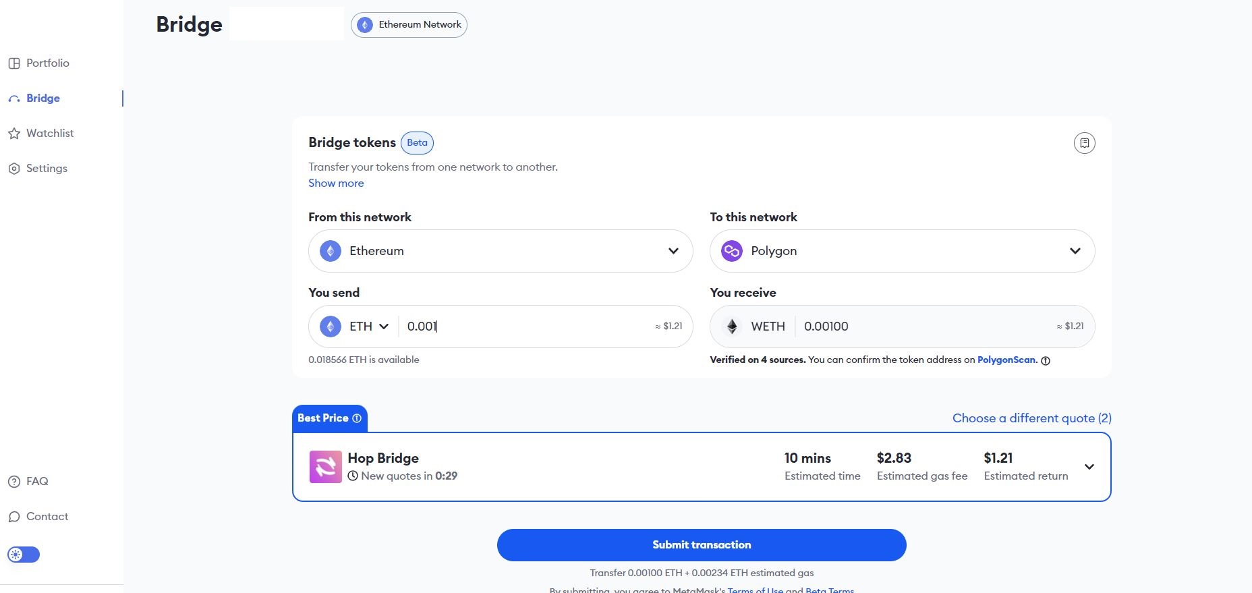Click the Bridge arc icon in the sidebar
Viewport: 1252px width, 593px height.
pyautogui.click(x=14, y=98)
